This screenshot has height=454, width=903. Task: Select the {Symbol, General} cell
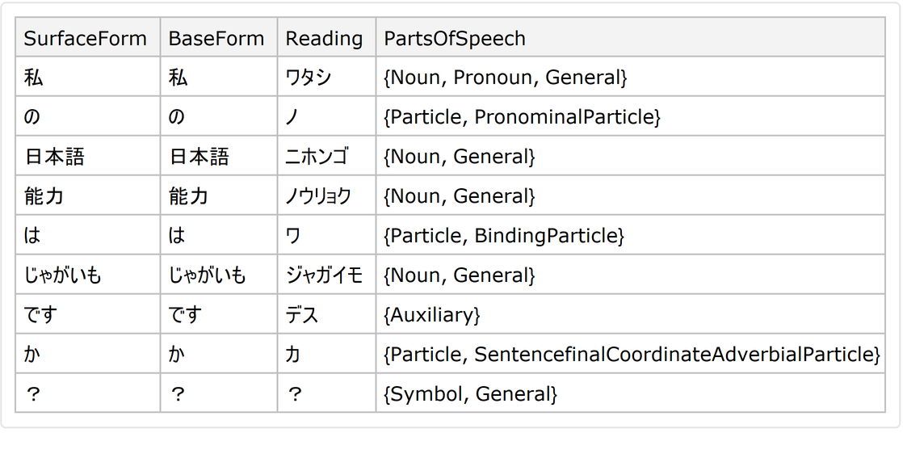coord(470,394)
